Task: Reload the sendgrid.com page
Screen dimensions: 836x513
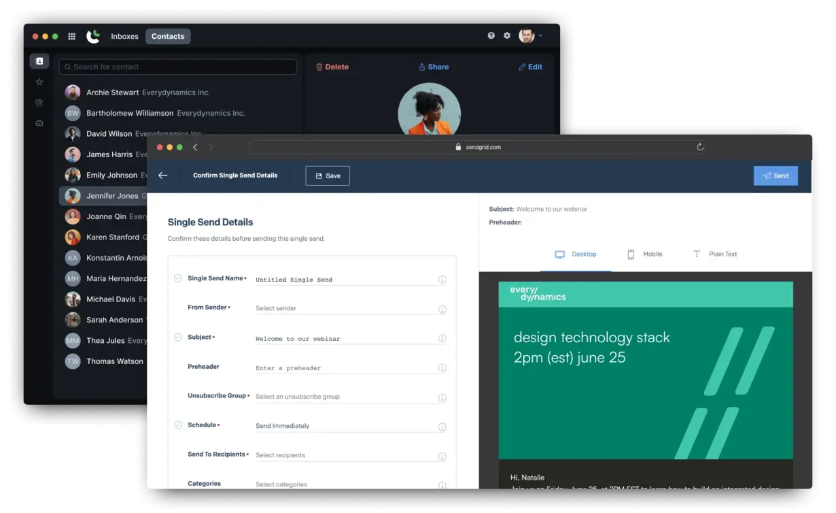Action: 700,147
